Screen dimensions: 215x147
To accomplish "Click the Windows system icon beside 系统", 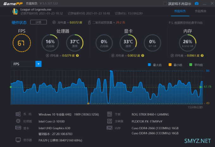I will coord(18,114).
